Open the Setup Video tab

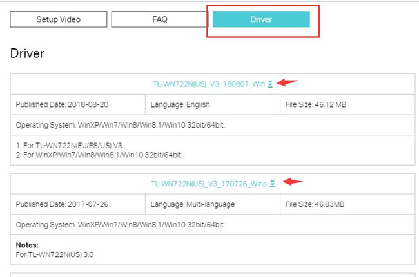click(x=59, y=19)
